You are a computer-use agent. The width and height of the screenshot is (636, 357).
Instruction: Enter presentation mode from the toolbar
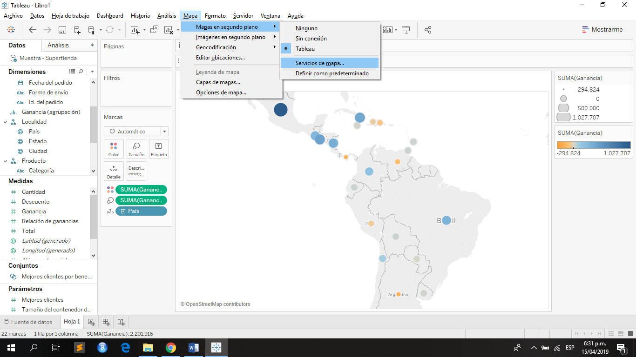(x=406, y=29)
